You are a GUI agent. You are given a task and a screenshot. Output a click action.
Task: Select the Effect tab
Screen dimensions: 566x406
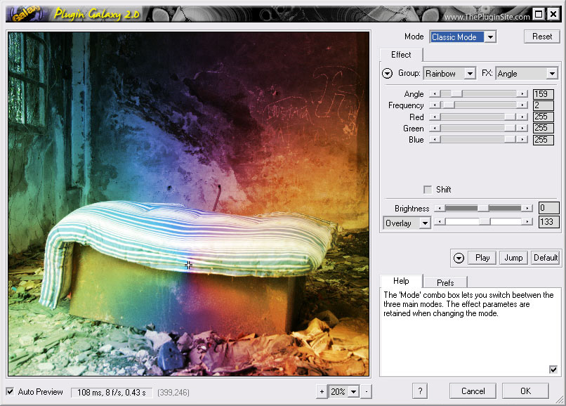[x=401, y=55]
